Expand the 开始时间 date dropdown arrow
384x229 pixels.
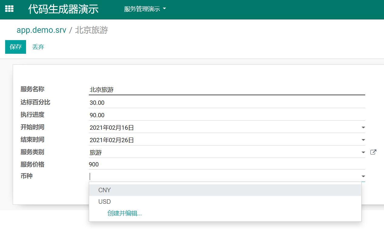(x=363, y=128)
